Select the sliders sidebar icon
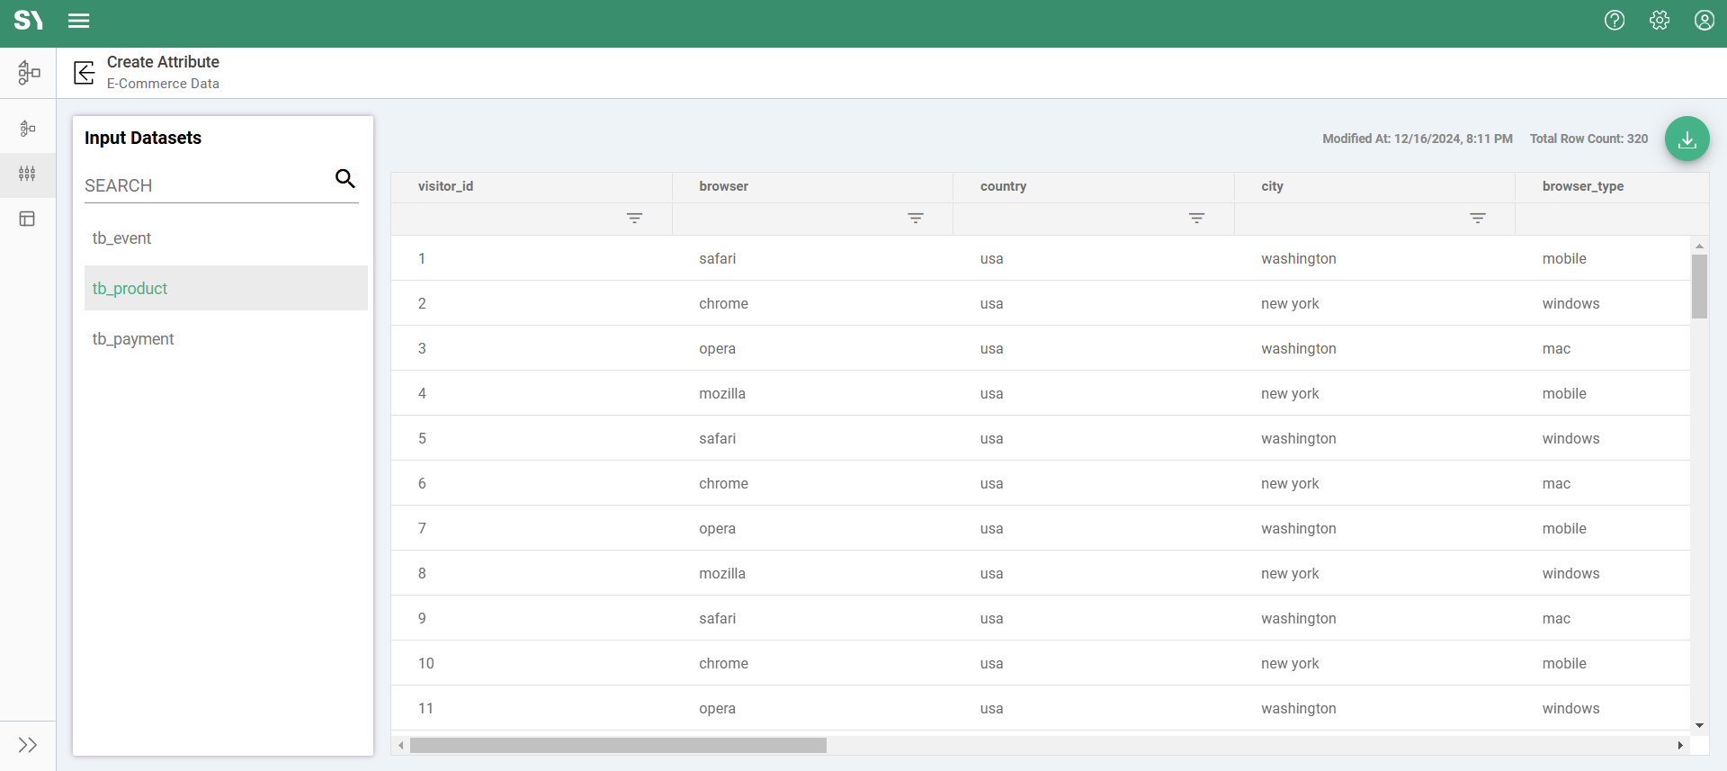Viewport: 1727px width, 771px height. pos(27,174)
